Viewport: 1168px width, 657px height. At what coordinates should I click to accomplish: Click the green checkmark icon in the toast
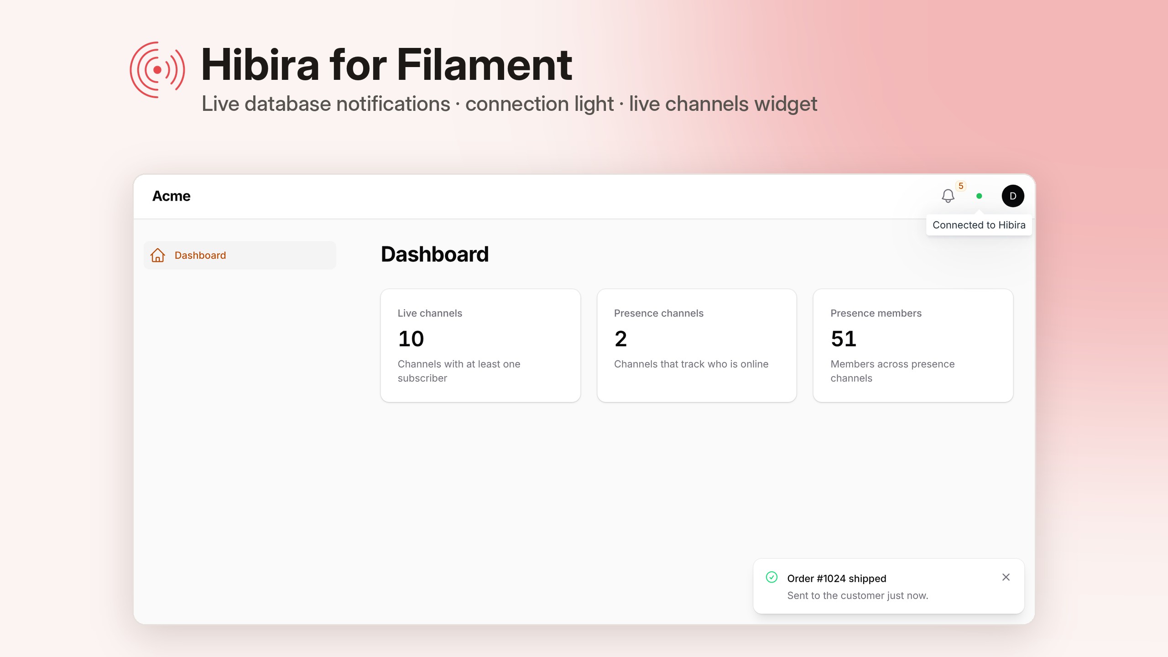772,577
